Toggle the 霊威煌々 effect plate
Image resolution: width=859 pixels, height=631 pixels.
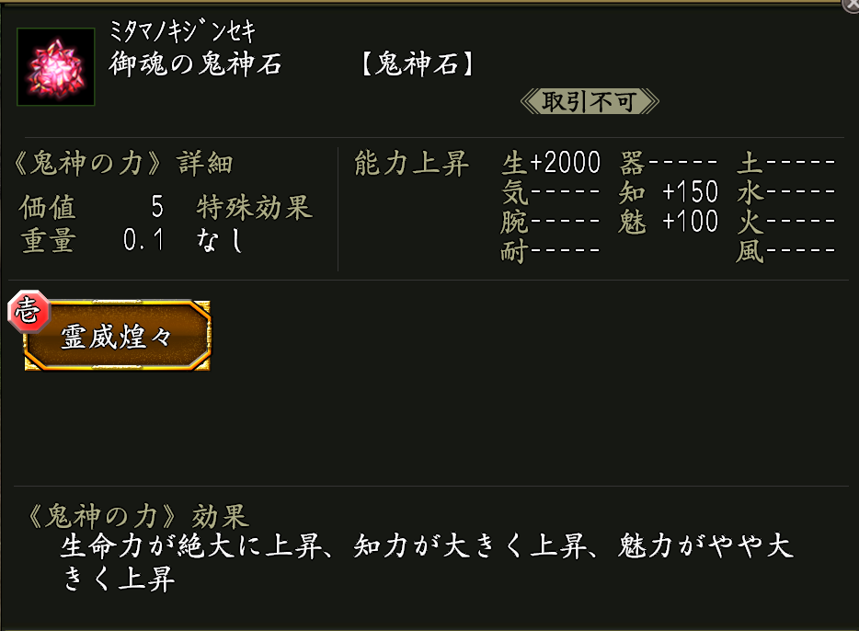pyautogui.click(x=118, y=336)
